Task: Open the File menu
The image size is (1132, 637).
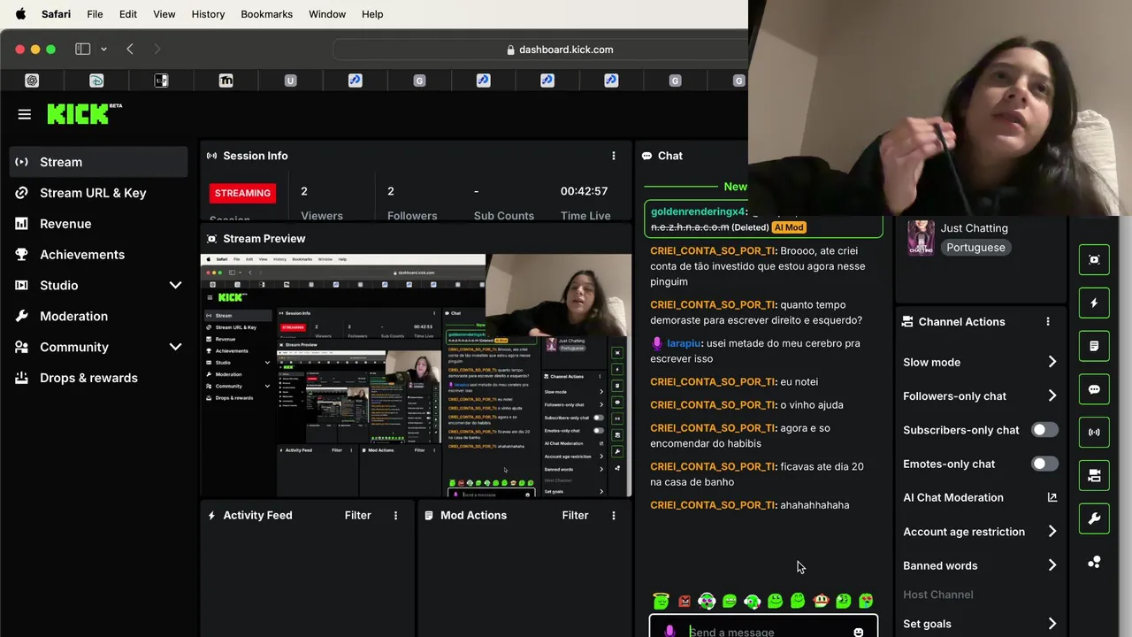Action: point(95,14)
